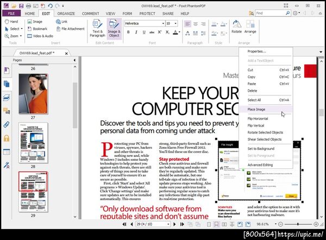Click the Open folder icon

tap(14, 6)
